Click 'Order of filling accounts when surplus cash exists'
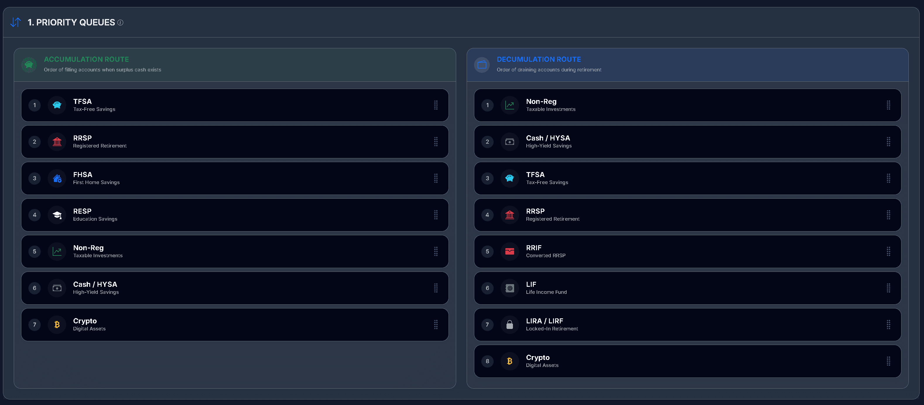The width and height of the screenshot is (924, 405). click(x=102, y=70)
